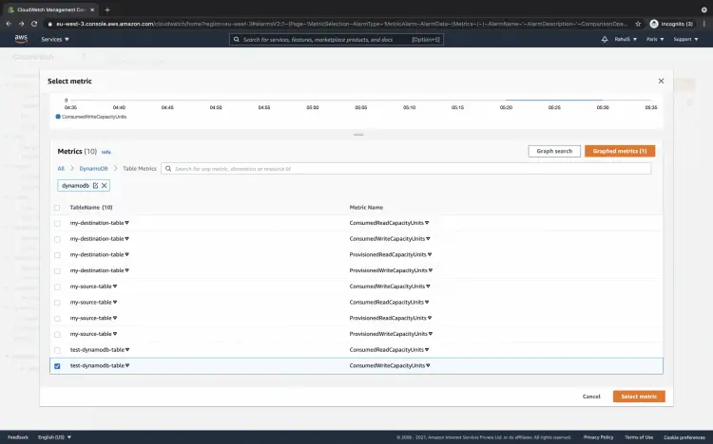Open the Paris region dropdown
Screen dimensions: 713x444
(x=655, y=40)
